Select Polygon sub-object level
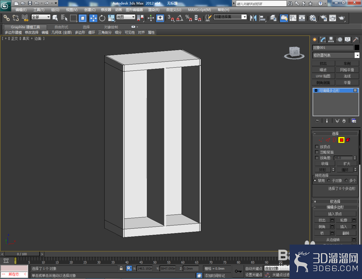Image resolution: width=362 pixels, height=279 pixels. coord(341,140)
